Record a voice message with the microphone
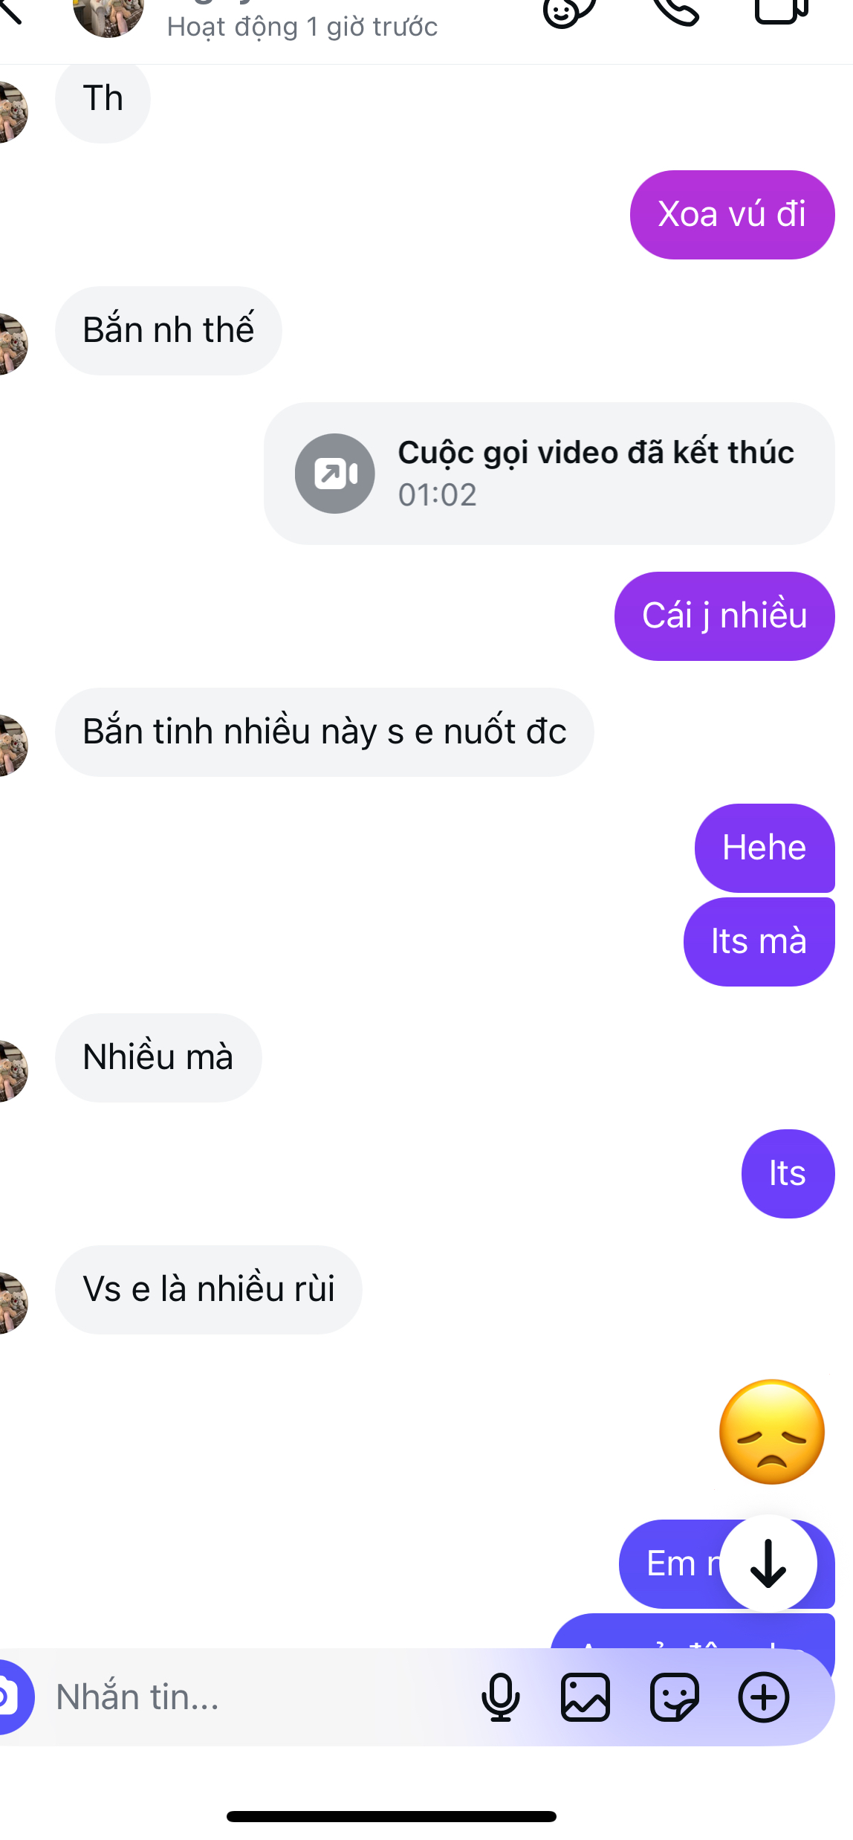The height and width of the screenshot is (1840, 853). tap(500, 1697)
